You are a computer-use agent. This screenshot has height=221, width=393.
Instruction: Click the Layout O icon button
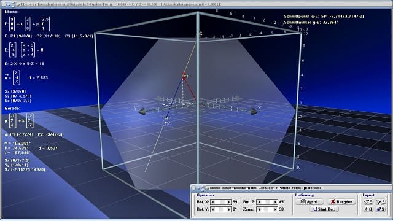368,209
